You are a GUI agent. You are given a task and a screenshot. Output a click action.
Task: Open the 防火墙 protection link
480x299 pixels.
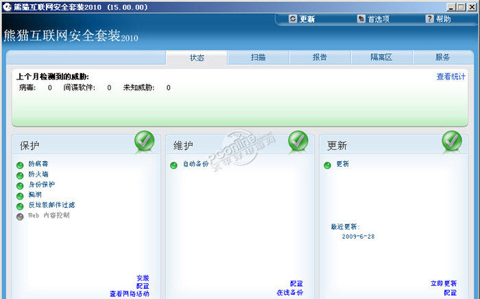[x=38, y=174]
